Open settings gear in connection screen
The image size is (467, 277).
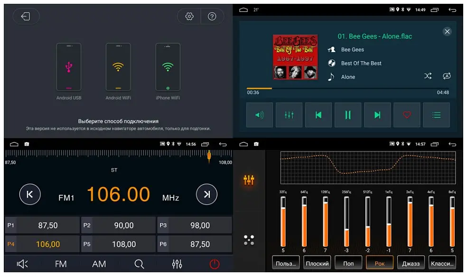(189, 17)
